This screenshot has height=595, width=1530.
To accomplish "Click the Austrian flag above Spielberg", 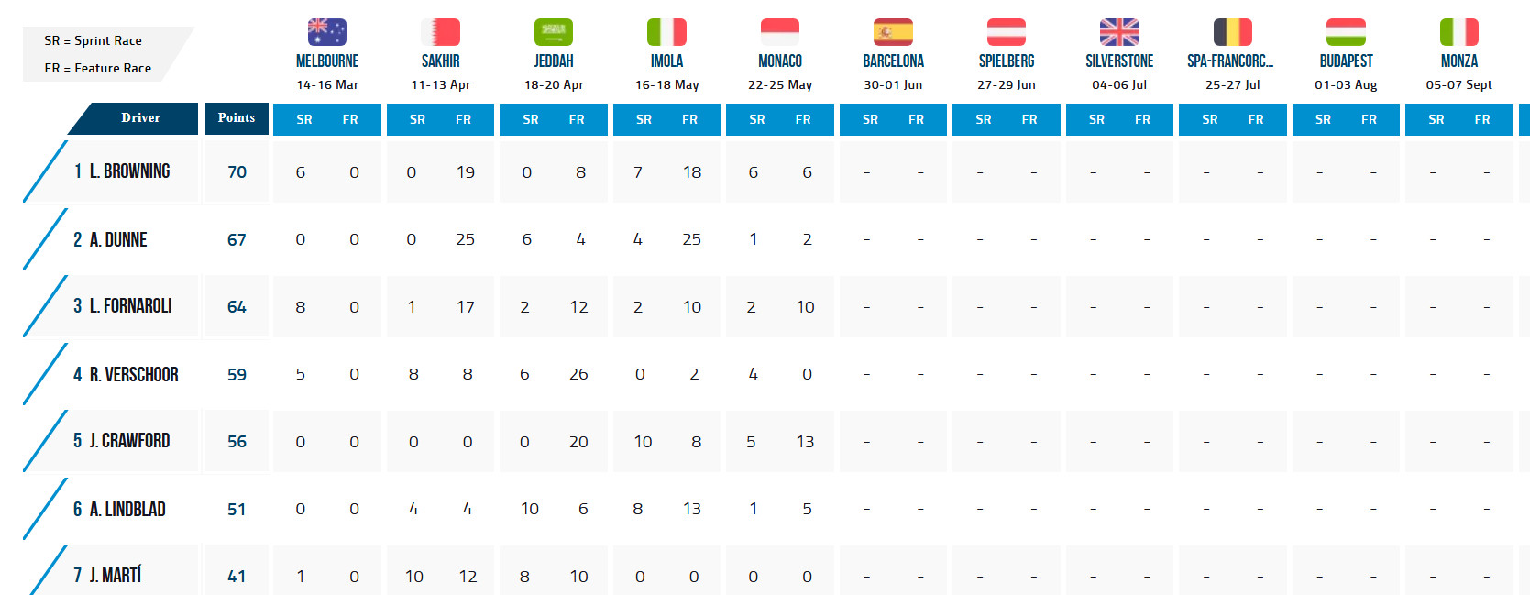I will click(x=1007, y=32).
